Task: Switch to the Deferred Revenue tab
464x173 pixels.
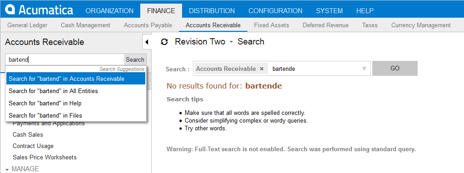Action: 326,25
